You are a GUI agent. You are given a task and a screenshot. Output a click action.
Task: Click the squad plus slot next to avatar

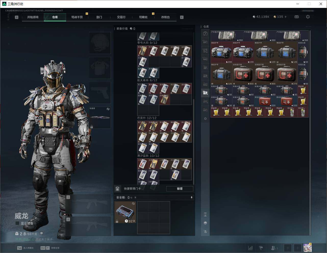coord(297,248)
